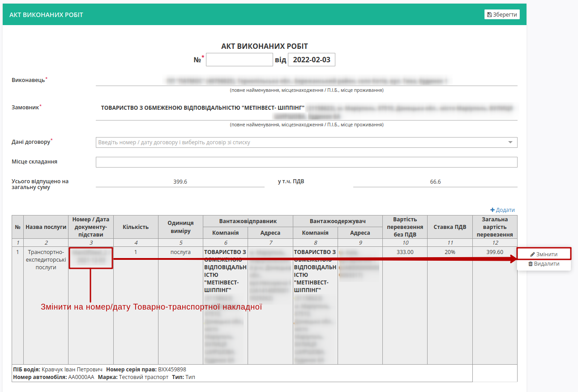Select the Ставка ПДВ column header

pos(450,227)
